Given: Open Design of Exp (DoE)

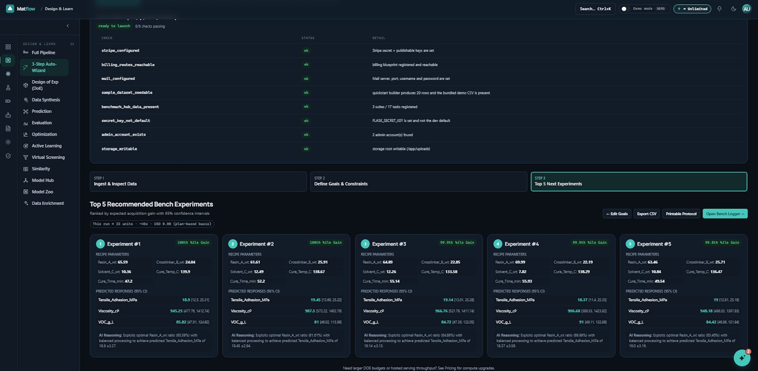Looking at the screenshot, I should 44,85.
